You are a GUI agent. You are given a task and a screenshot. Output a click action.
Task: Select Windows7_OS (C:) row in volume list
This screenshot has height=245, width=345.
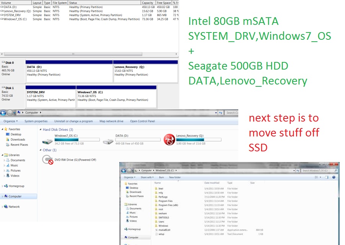coord(90,19)
